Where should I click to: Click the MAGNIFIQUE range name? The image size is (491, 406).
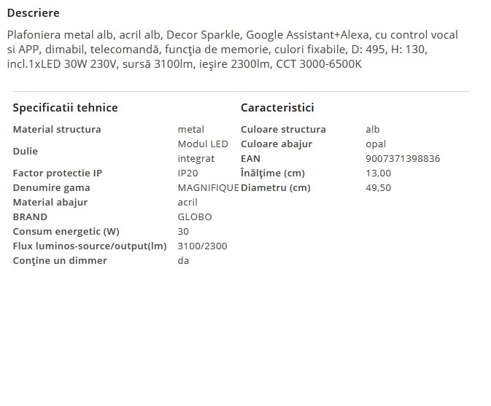tap(208, 188)
